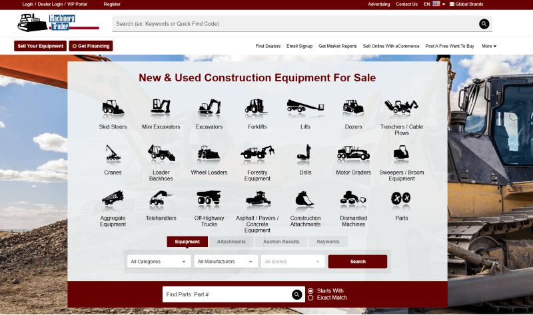Choose the Exact Match radio option
This screenshot has height=315, width=533.
click(x=310, y=298)
